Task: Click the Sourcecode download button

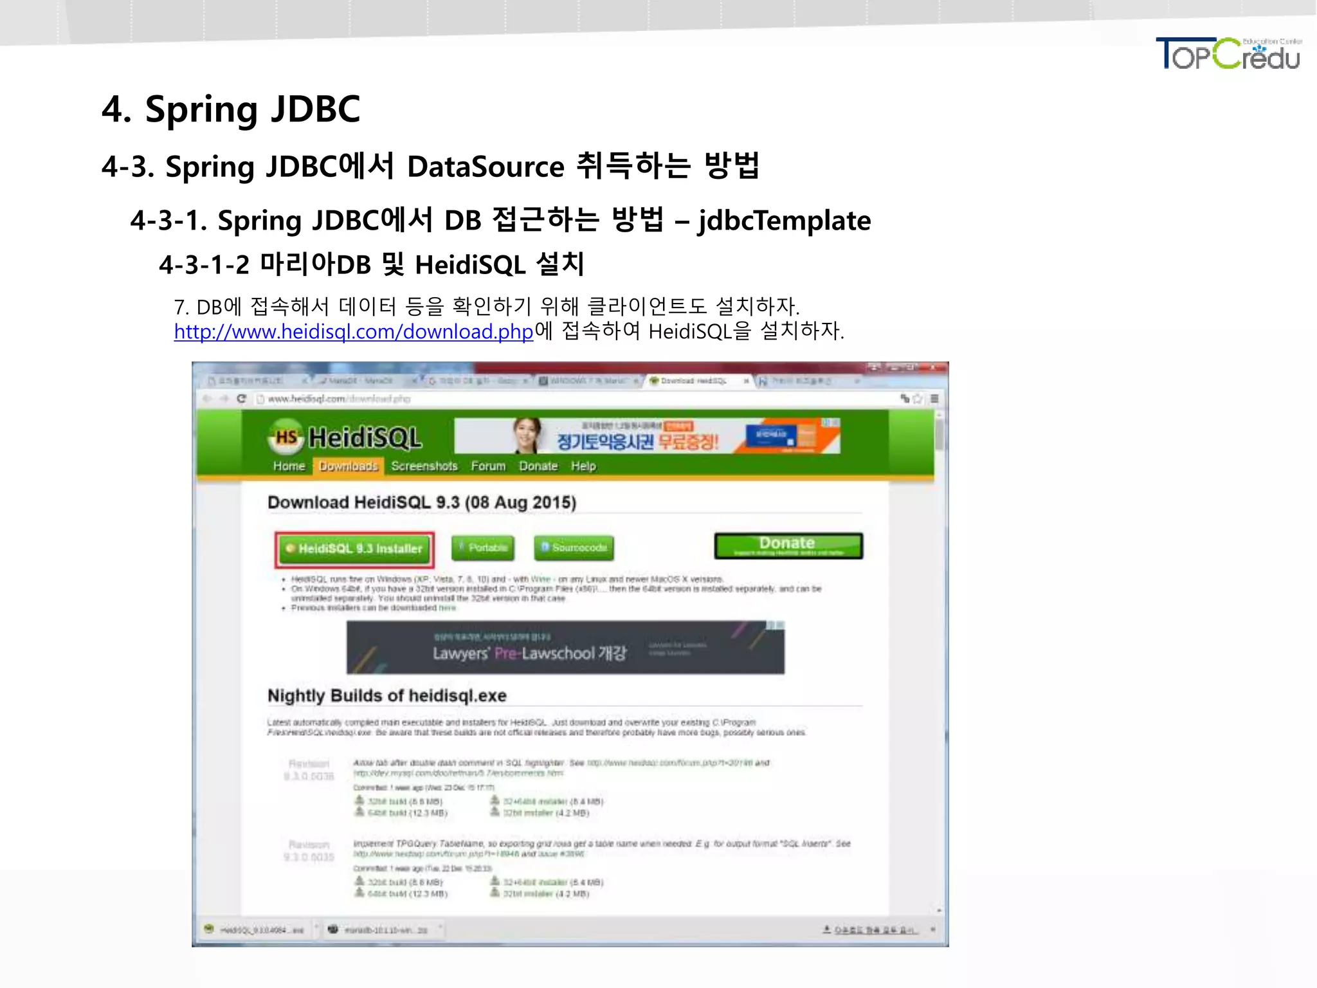Action: click(x=574, y=547)
